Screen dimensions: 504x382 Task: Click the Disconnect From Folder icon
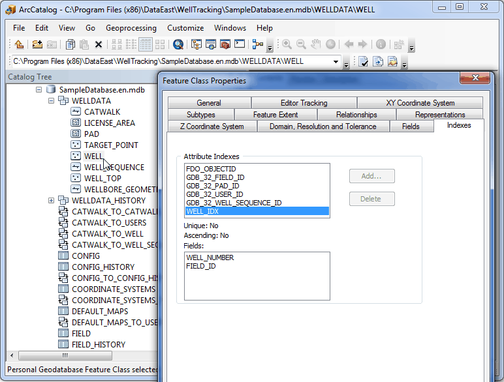click(52, 44)
